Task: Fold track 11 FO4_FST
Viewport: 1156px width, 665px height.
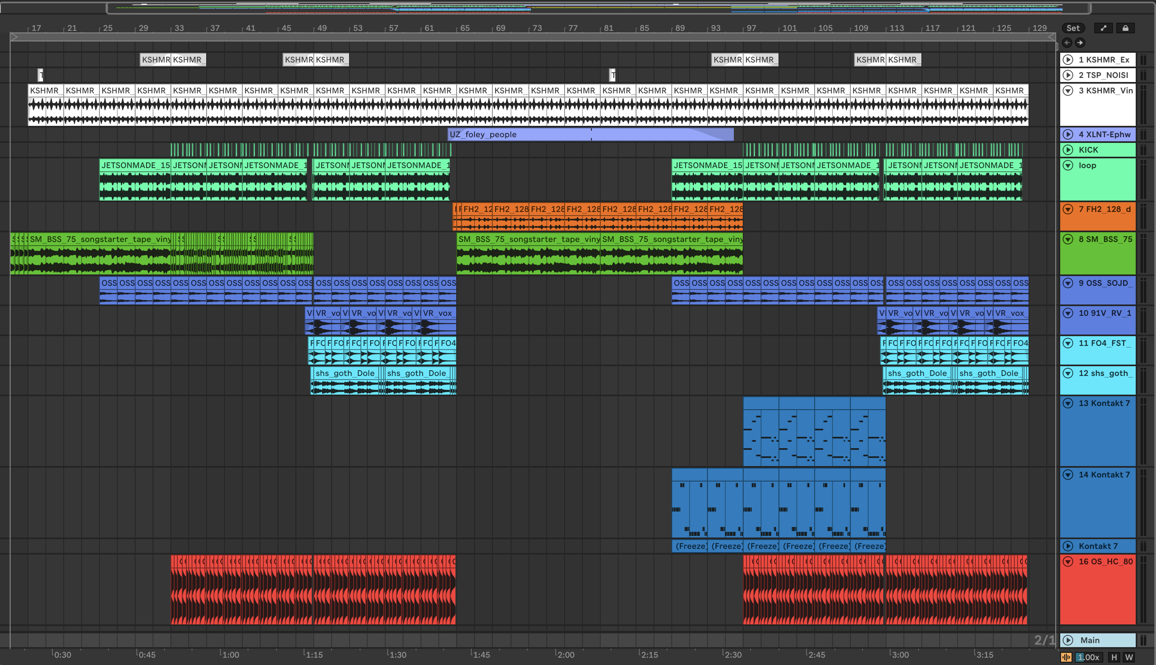Action: [x=1068, y=343]
